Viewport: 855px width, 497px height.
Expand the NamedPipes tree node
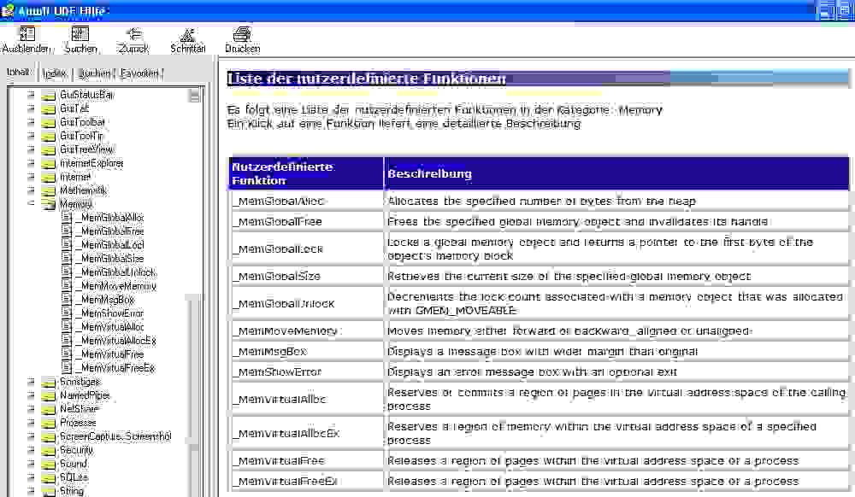[x=32, y=395]
